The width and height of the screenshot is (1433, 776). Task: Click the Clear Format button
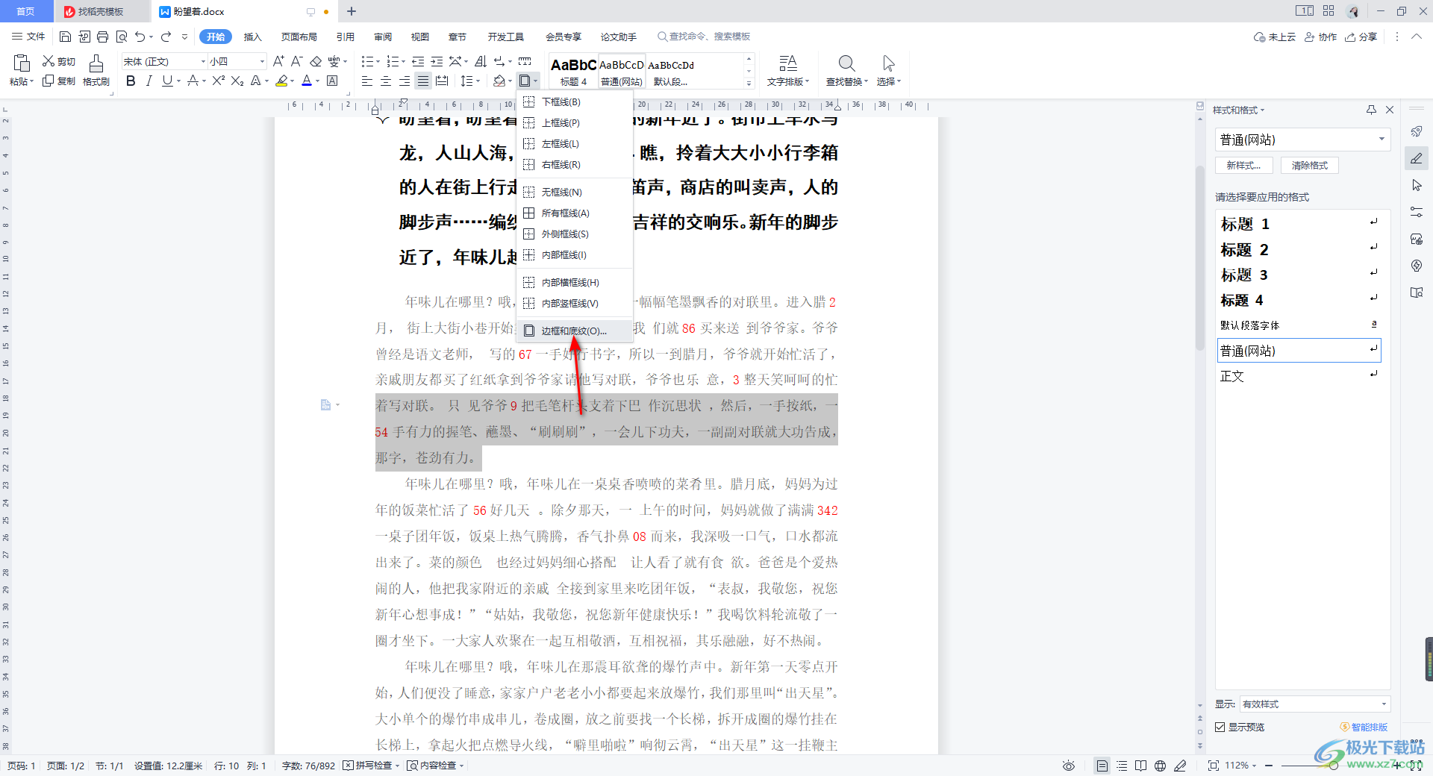point(1310,166)
